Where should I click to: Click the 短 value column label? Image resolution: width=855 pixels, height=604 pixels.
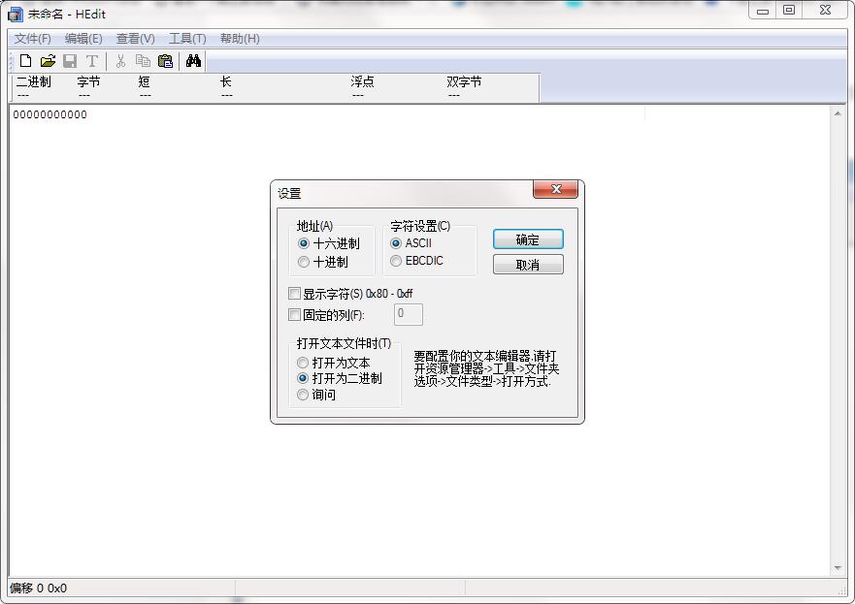(144, 81)
